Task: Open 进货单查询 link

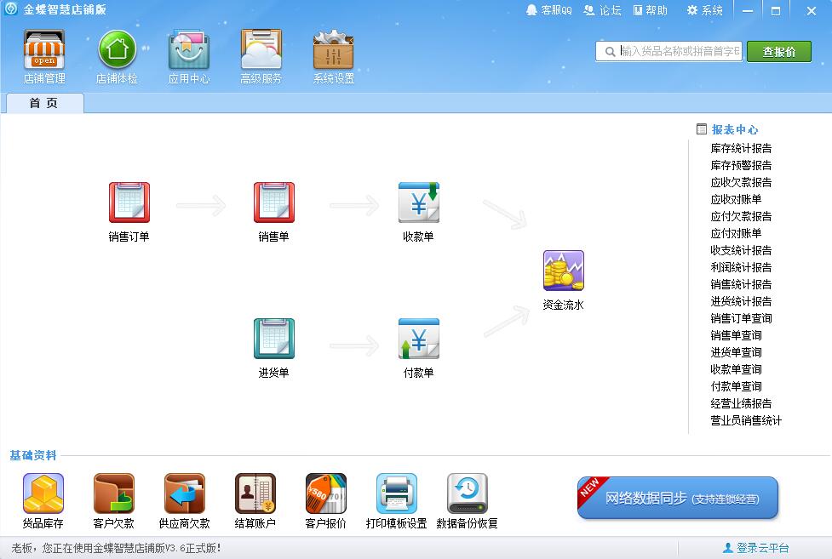Action: point(736,352)
